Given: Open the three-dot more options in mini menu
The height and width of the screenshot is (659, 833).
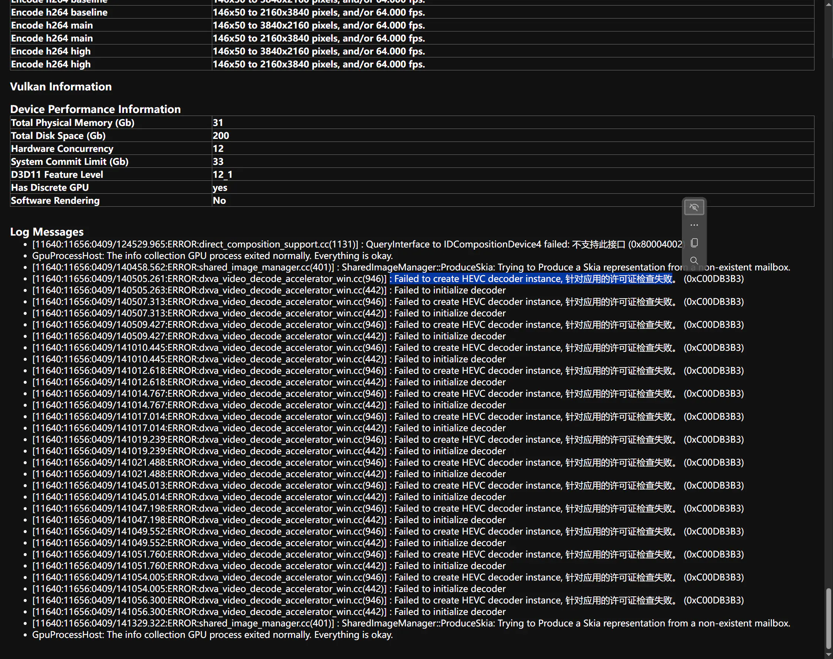Looking at the screenshot, I should [x=694, y=225].
